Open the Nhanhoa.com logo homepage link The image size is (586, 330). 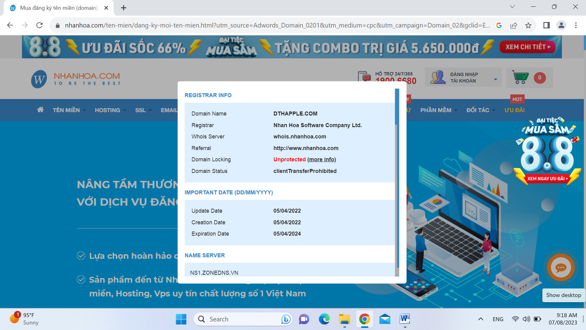pos(75,79)
